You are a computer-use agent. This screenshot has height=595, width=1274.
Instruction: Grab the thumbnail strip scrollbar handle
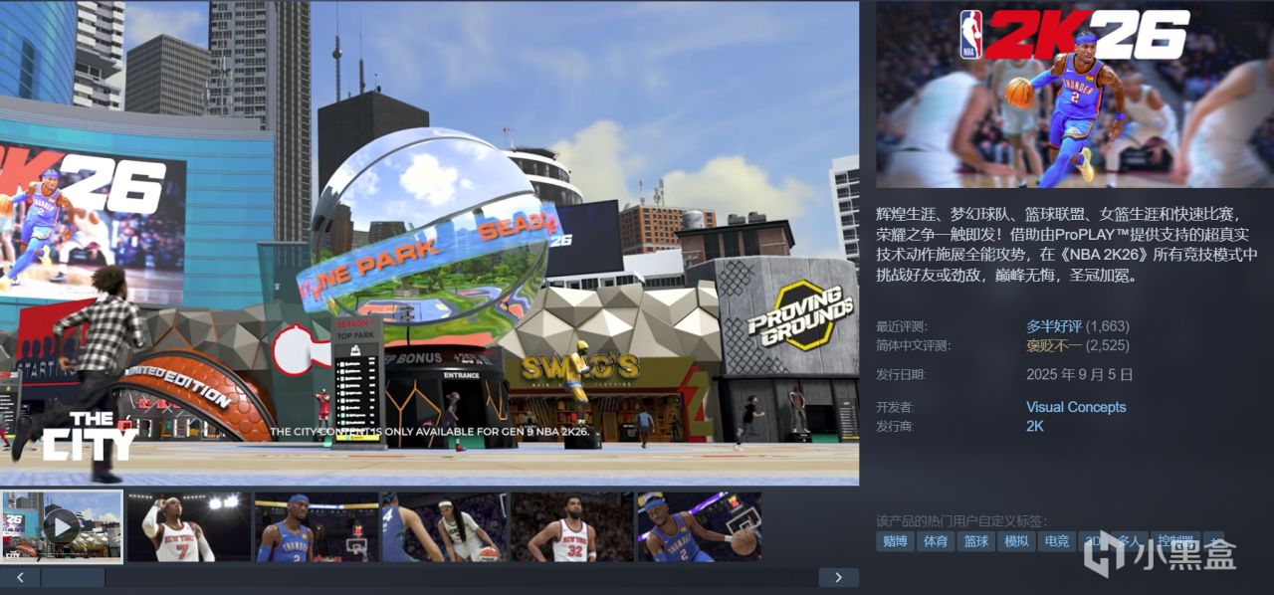[73, 577]
